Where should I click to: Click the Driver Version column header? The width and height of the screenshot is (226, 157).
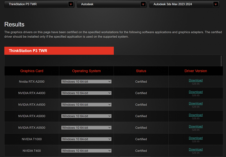[x=195, y=71]
